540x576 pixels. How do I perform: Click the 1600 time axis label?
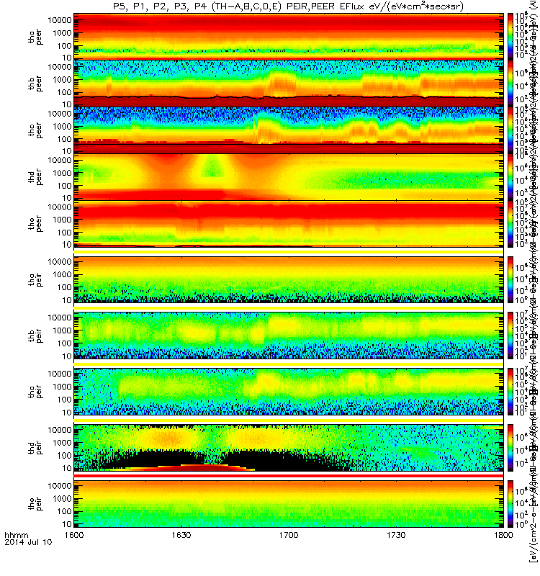74,534
